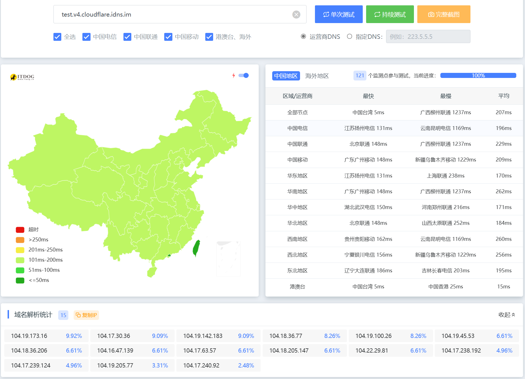Image resolution: width=525 pixels, height=379 pixels.
Task: Select the 中国联通 table row
Action: click(x=394, y=144)
